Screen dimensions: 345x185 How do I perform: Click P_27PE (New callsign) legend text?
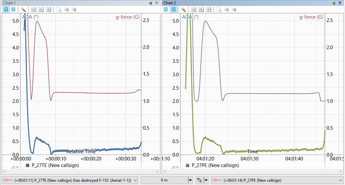point(215,165)
